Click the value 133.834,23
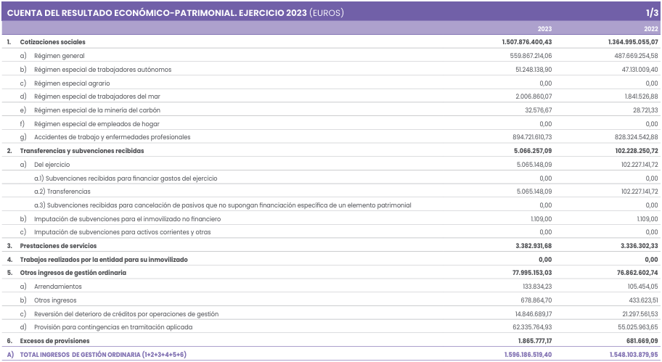This screenshot has width=662, height=362. click(x=537, y=287)
